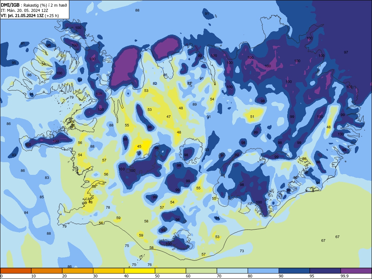Click the '51' humidity value on the map

tap(252, 116)
